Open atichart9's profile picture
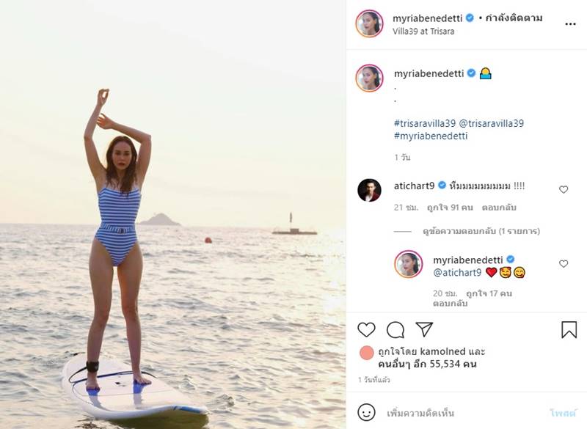Screen dimensions: 587x429 click(369, 190)
